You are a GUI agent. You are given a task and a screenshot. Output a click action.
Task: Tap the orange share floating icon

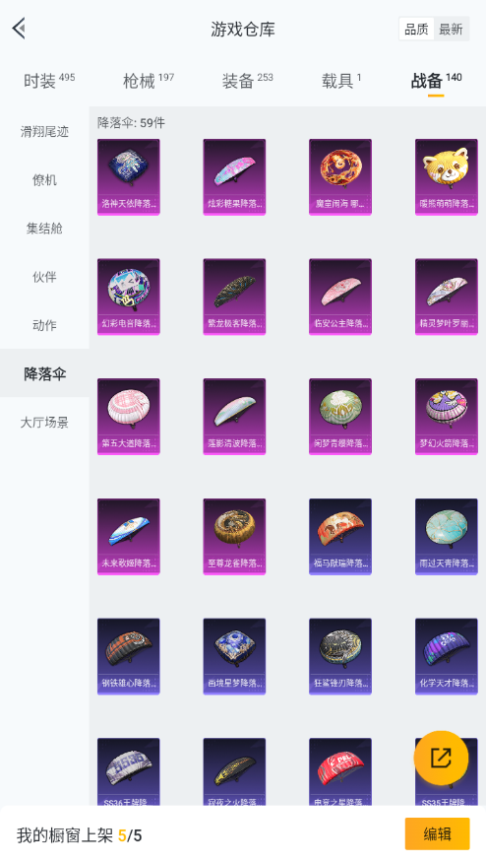[441, 758]
